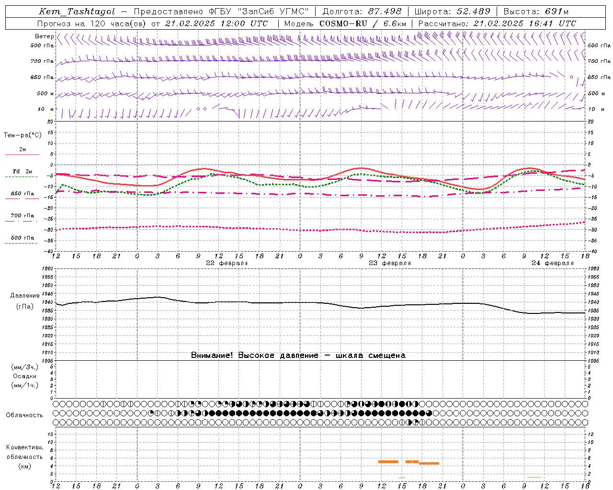Image resolution: width=613 pixels, height=490 pixels.
Task: Click the longitude value Долгота: 87.498
Action: tap(362, 11)
